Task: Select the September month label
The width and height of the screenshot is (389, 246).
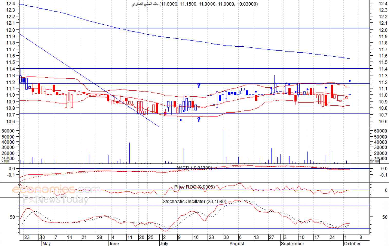Action: pos(292,243)
